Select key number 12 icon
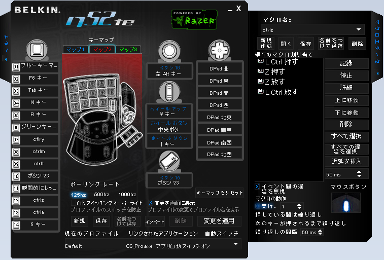Image resolution: width=384 pixels, height=260 pixels. 16,201
